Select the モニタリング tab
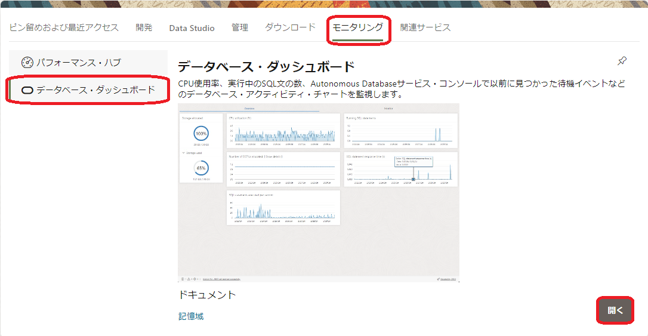 click(357, 27)
